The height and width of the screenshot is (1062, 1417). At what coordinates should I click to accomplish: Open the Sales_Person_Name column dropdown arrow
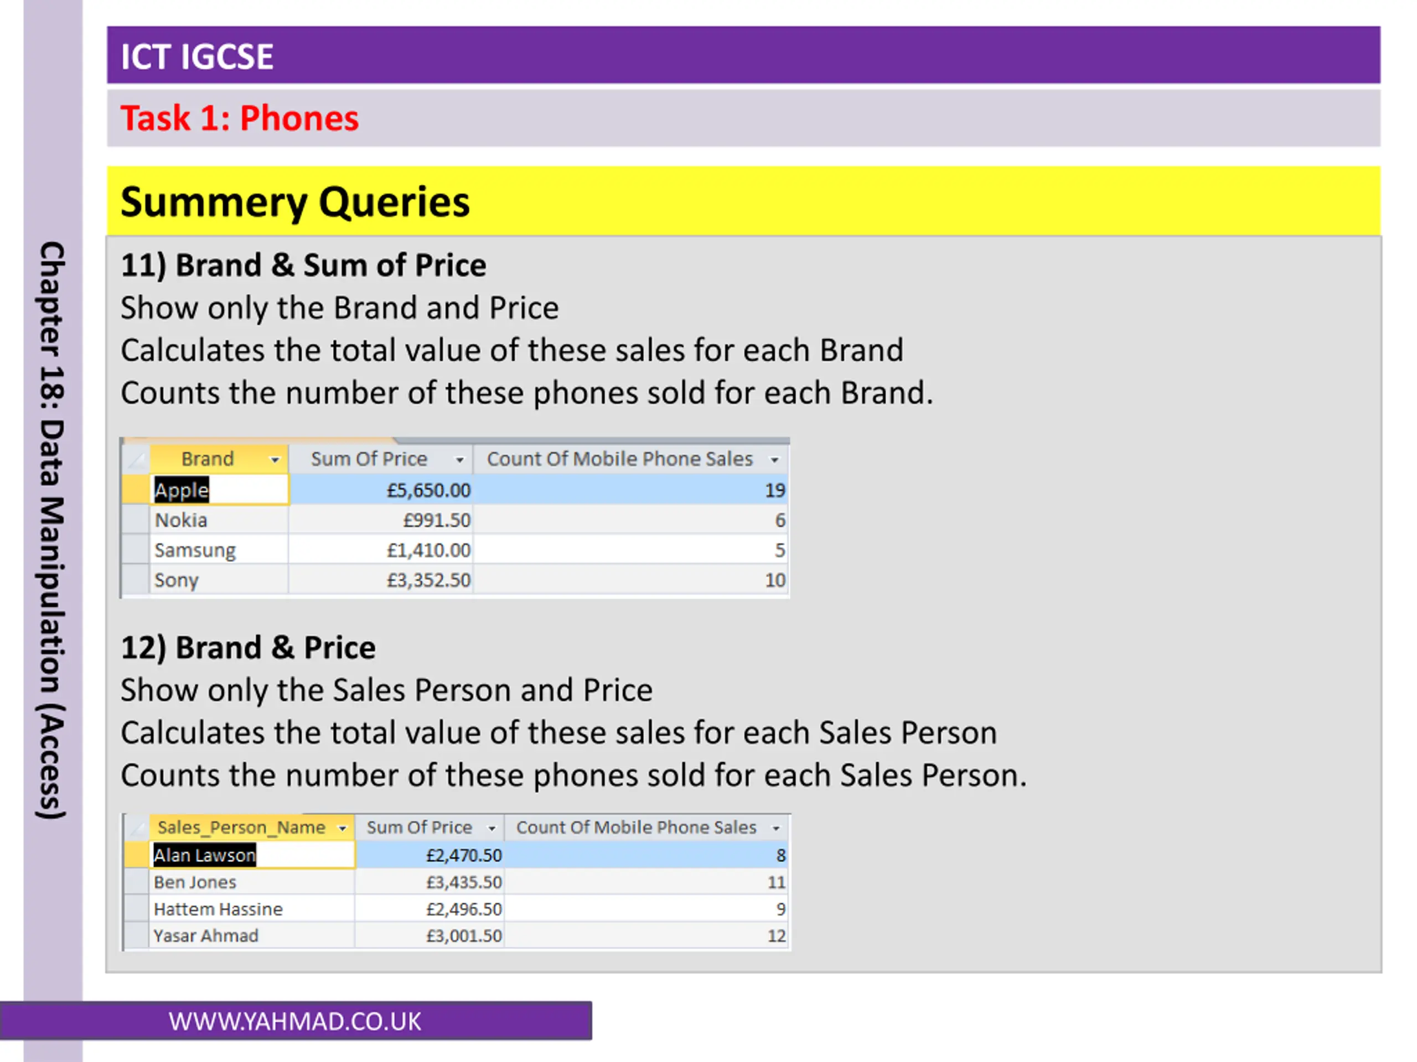[343, 829]
